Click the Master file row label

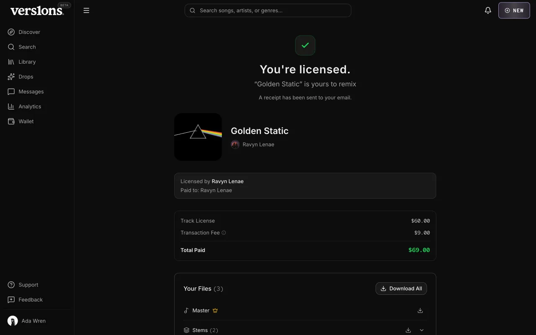(201, 311)
